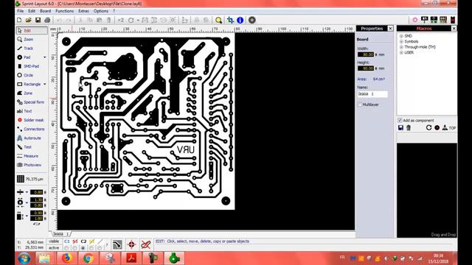The height and width of the screenshot is (265, 472).
Task: Save macro with floppy icon in Macros panel
Action: (x=400, y=127)
